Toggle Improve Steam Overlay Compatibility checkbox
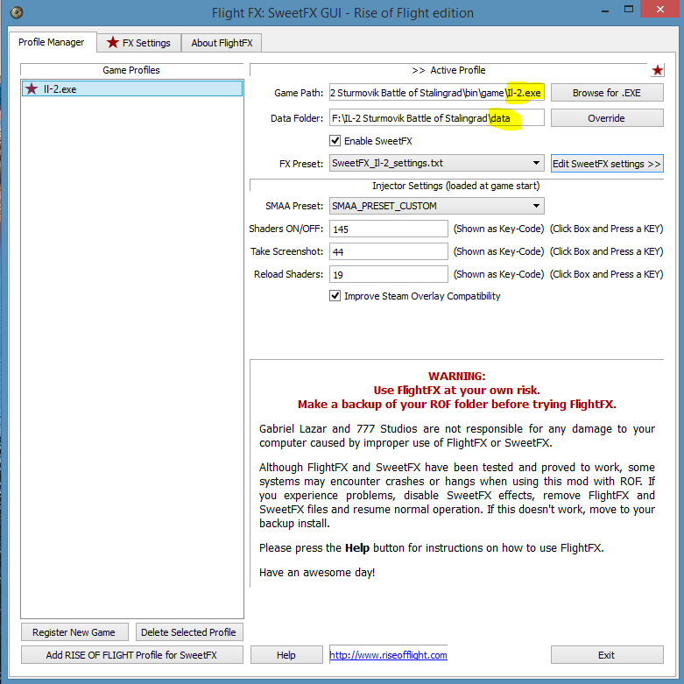Viewport: 684px width, 684px height. [x=335, y=296]
